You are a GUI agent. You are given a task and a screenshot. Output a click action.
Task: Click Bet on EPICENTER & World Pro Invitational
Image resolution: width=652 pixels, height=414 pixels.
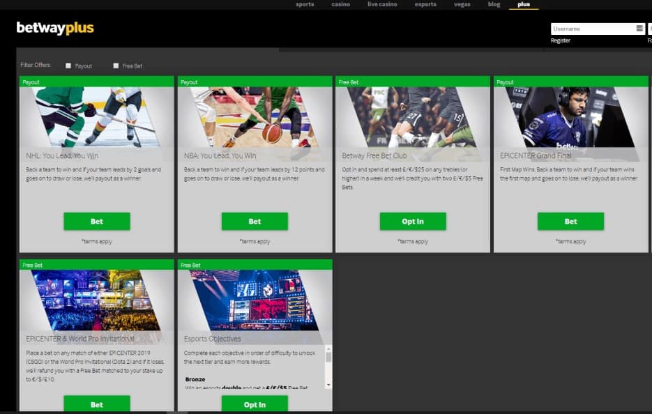click(97, 403)
